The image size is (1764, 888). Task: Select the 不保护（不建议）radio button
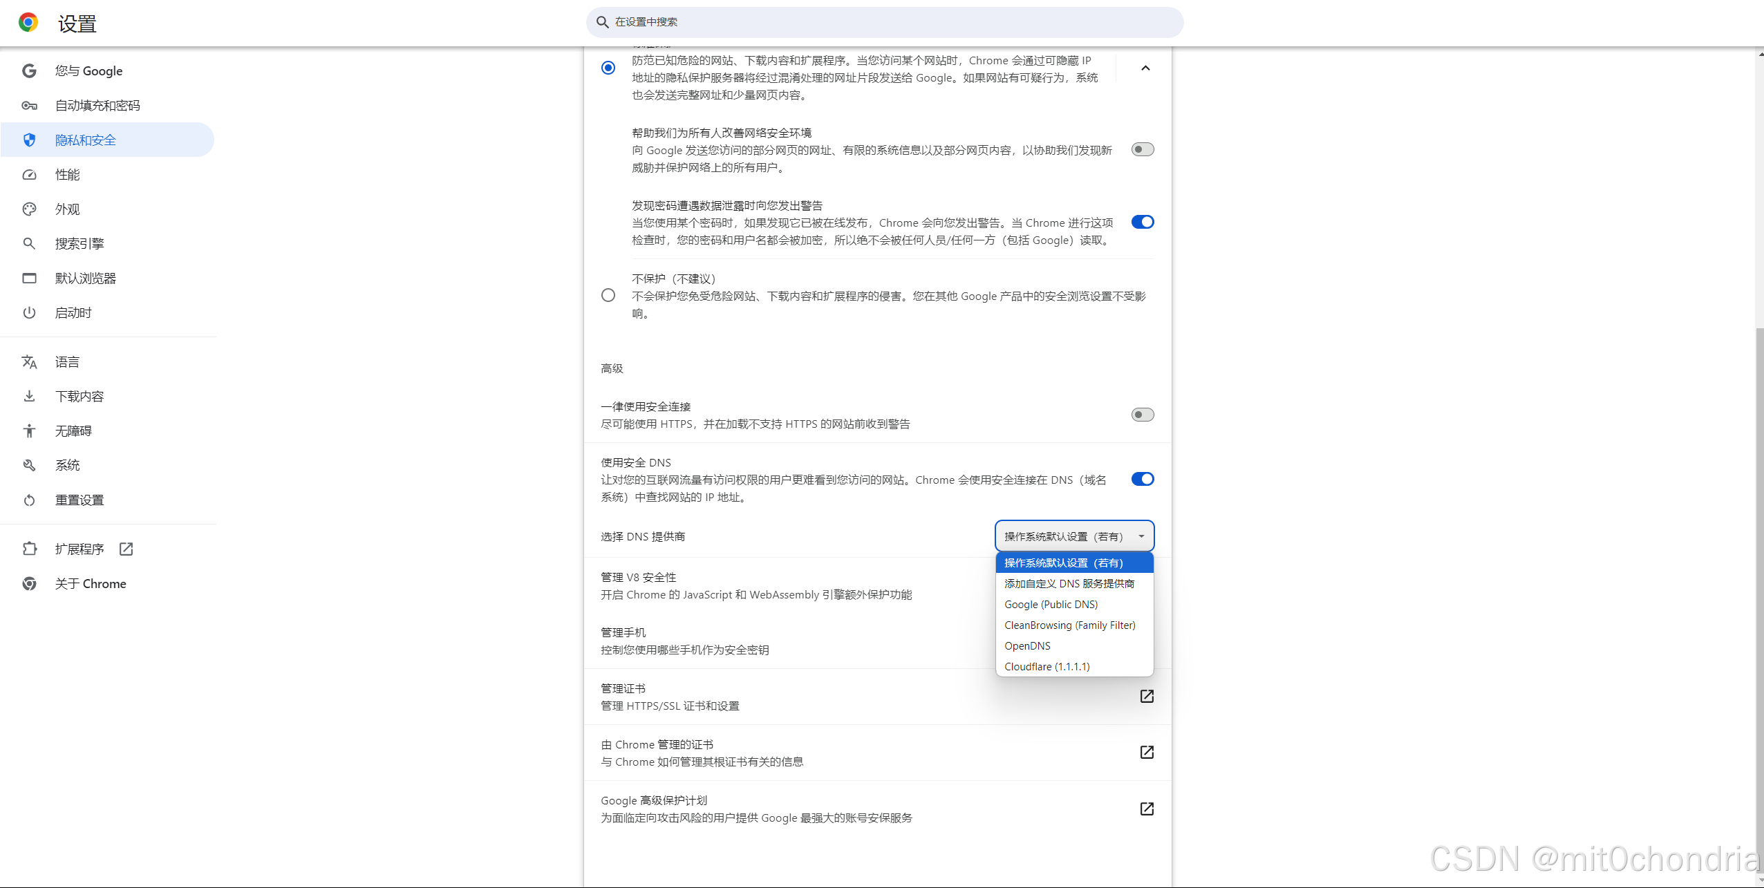click(x=608, y=295)
